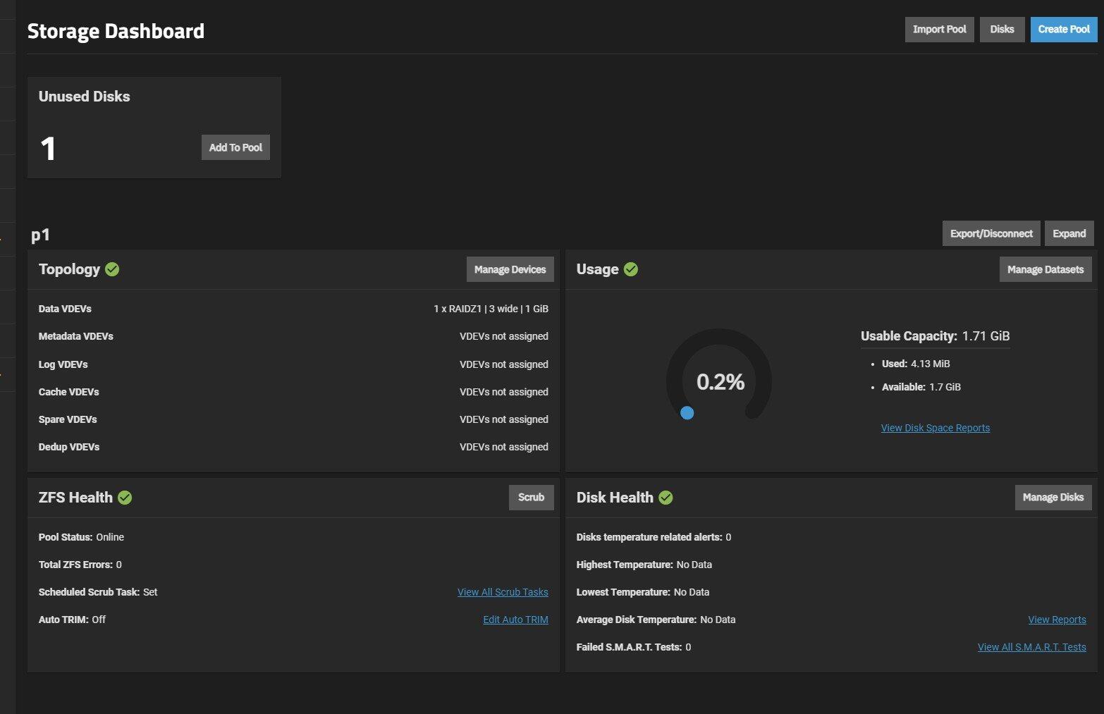
Task: Click the 'Used: 4.13 MiB' entry
Action: coord(916,364)
